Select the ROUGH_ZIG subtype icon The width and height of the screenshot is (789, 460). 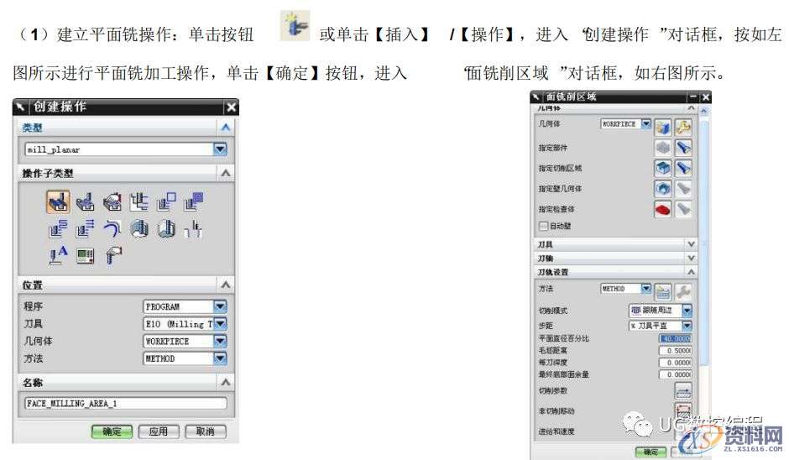(x=85, y=229)
